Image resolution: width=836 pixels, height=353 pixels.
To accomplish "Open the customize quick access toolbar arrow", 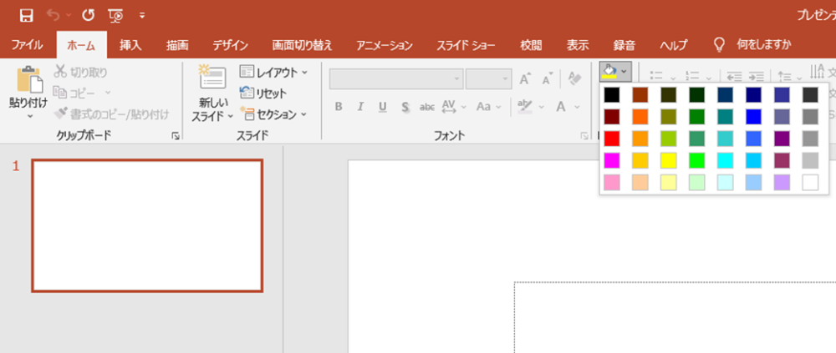I will [x=142, y=15].
